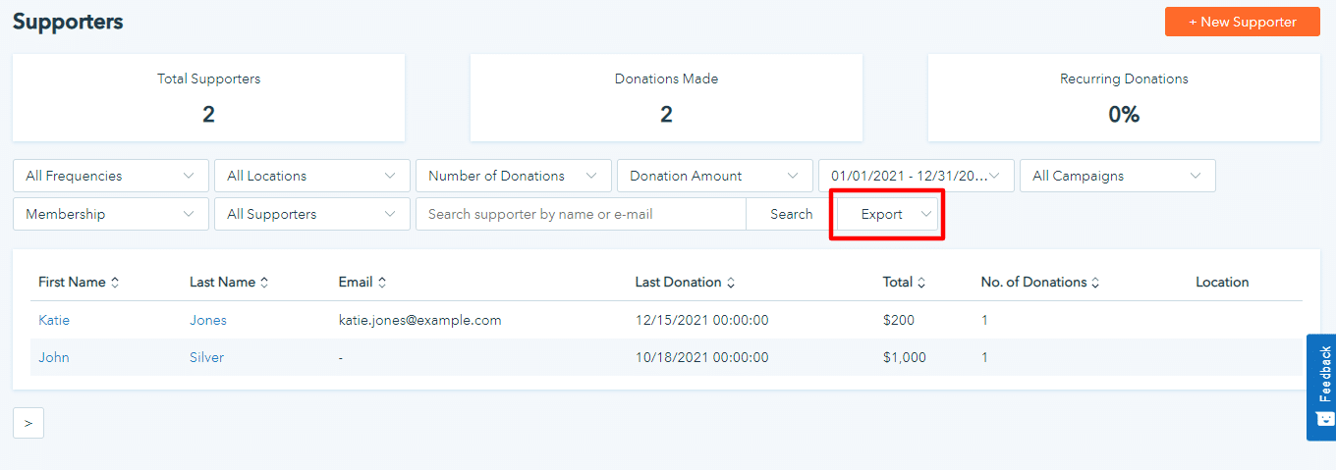The width and height of the screenshot is (1336, 470).
Task: Open the Membership filter dropdown
Action: click(111, 214)
